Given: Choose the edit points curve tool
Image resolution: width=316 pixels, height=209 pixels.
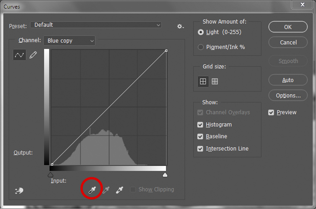Looking at the screenshot, I should [x=20, y=55].
